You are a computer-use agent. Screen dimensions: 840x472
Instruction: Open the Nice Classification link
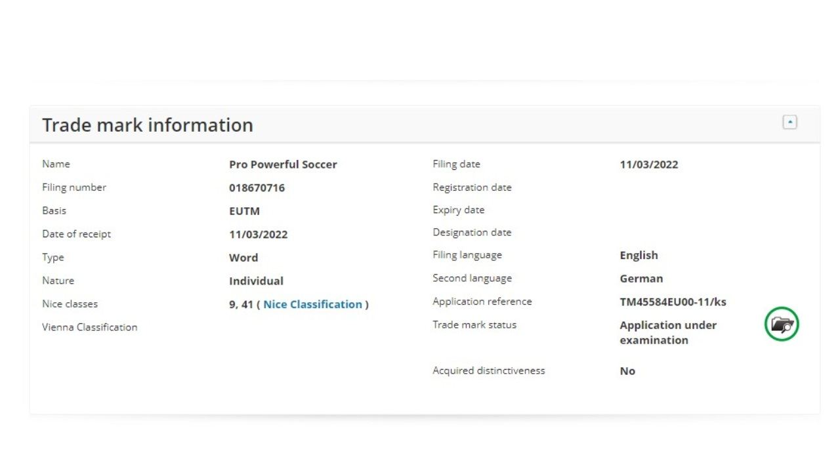pyautogui.click(x=312, y=304)
